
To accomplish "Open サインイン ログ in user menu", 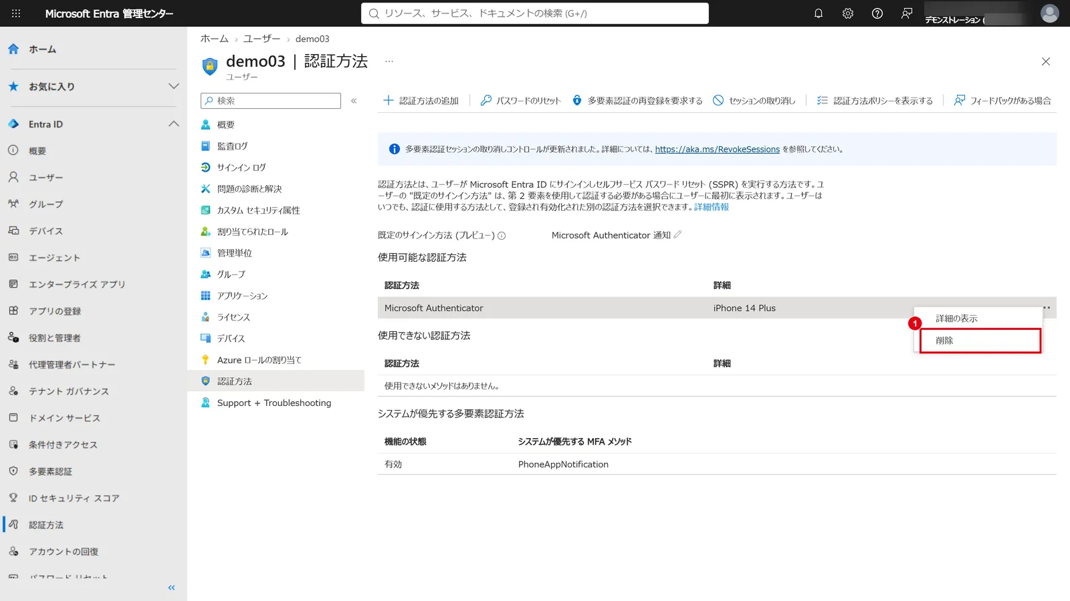I will (241, 168).
